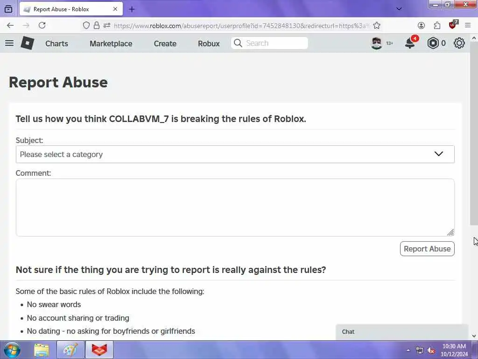Open the Firefox application menu
The height and width of the screenshot is (359, 478).
pyautogui.click(x=468, y=25)
